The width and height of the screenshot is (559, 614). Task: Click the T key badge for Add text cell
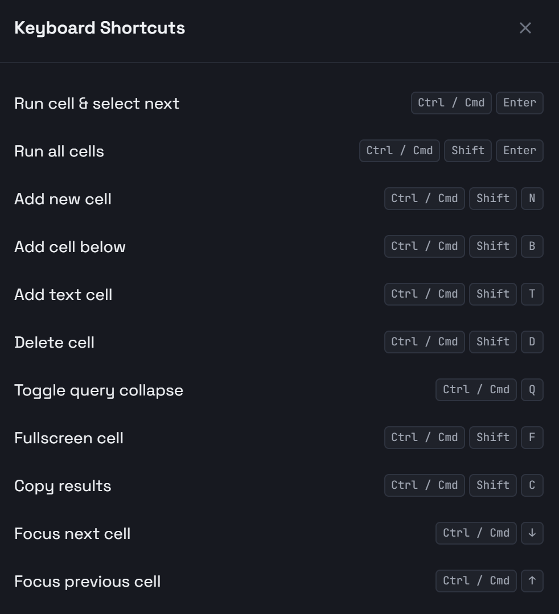[533, 294]
